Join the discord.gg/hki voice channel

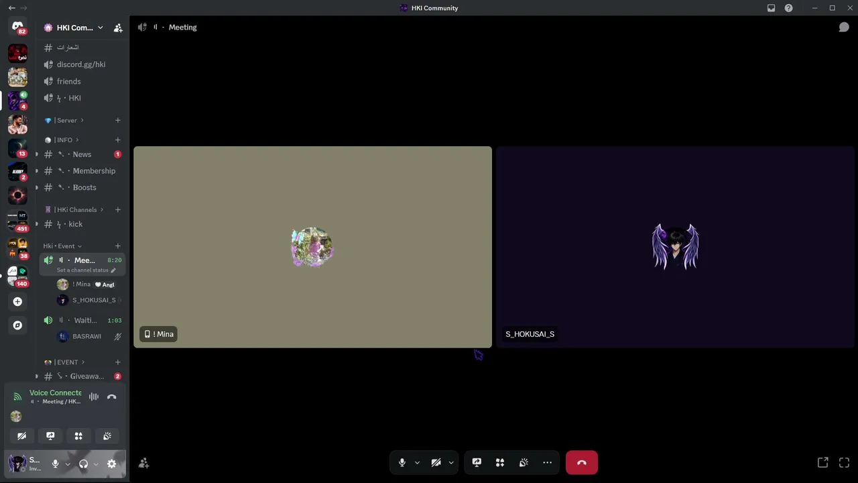pyautogui.click(x=82, y=64)
